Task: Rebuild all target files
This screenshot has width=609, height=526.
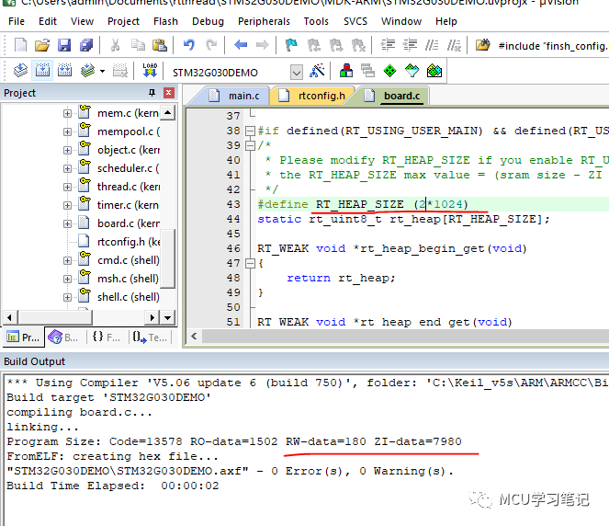Action: [x=64, y=71]
